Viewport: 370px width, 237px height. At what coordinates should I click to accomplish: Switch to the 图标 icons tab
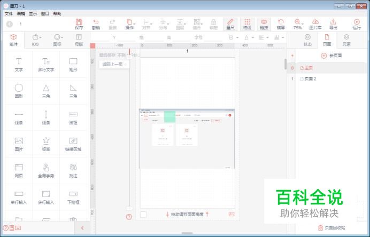tap(57, 40)
